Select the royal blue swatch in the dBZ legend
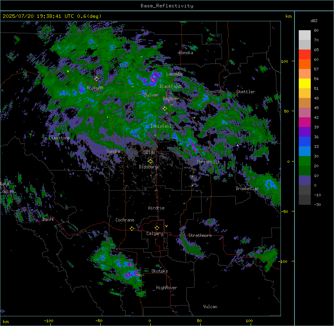 click(x=305, y=141)
